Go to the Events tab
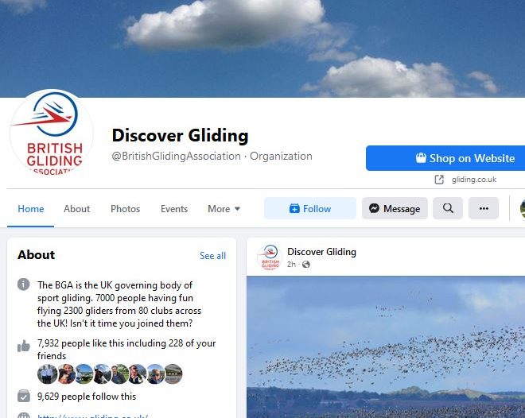 pos(174,209)
